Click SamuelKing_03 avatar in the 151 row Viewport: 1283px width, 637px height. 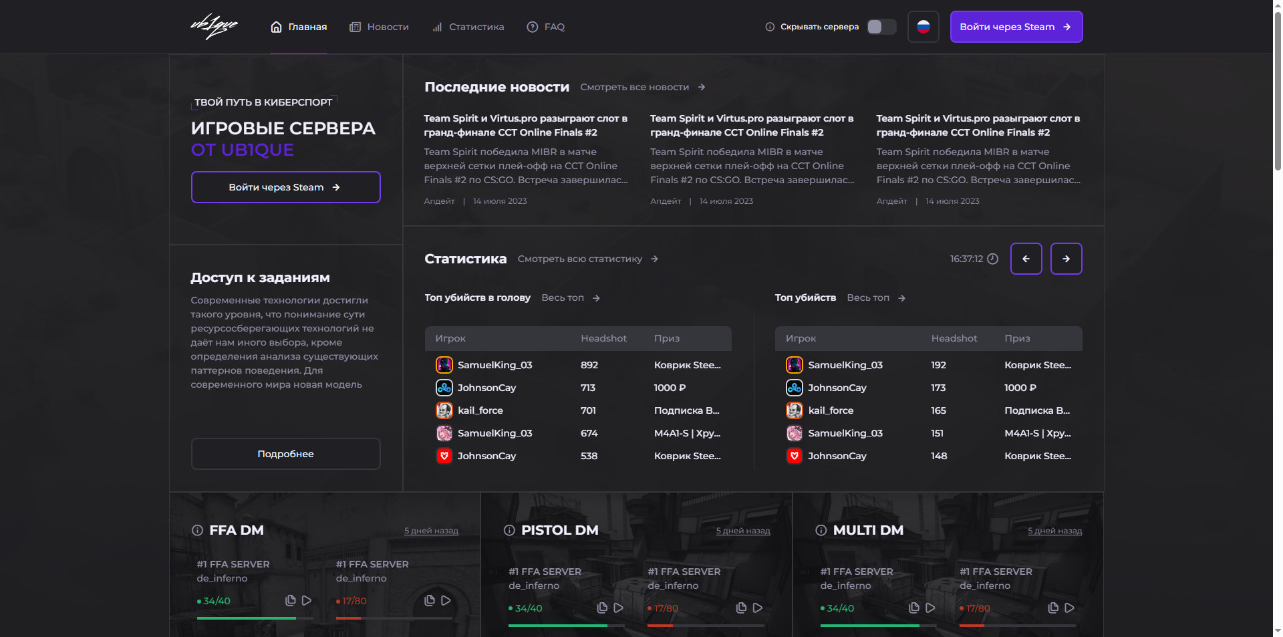[795, 433]
